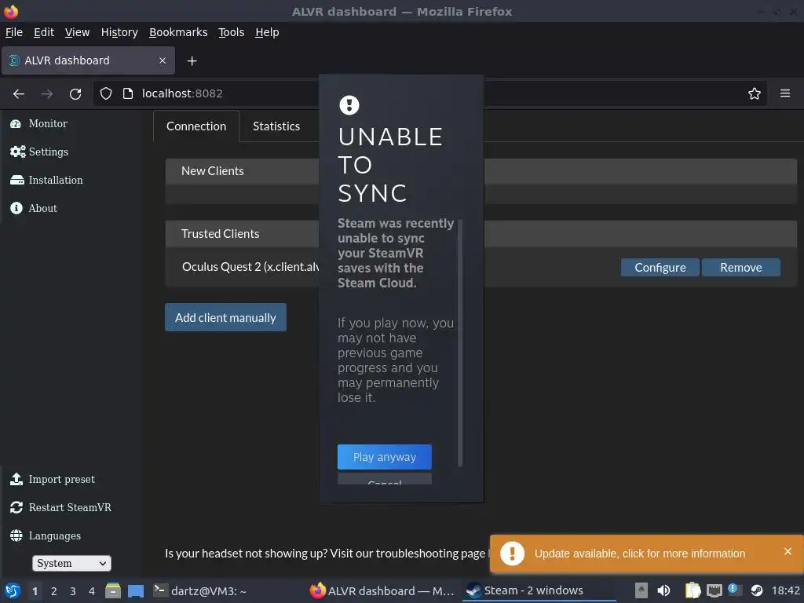Open a new tab with the plus button
Image resolution: width=804 pixels, height=603 pixels.
click(192, 61)
